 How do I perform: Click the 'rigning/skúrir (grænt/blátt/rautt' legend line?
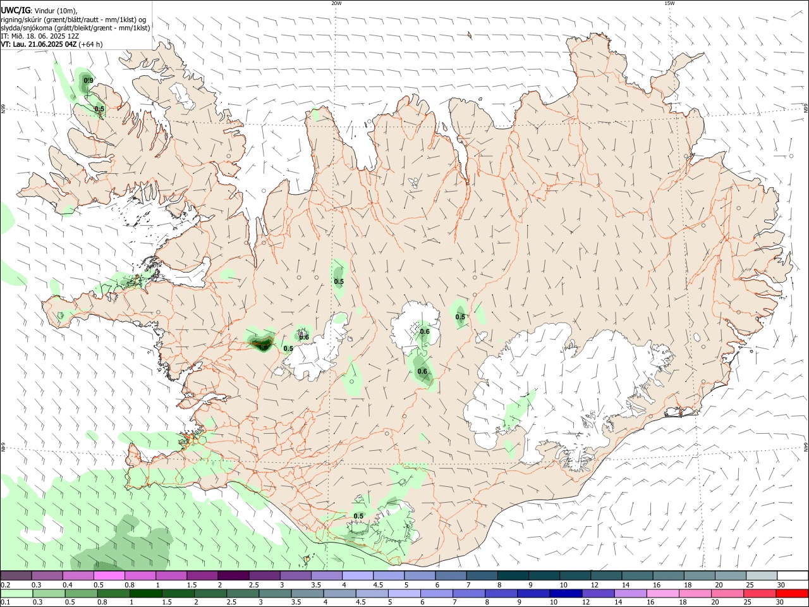tap(73, 19)
